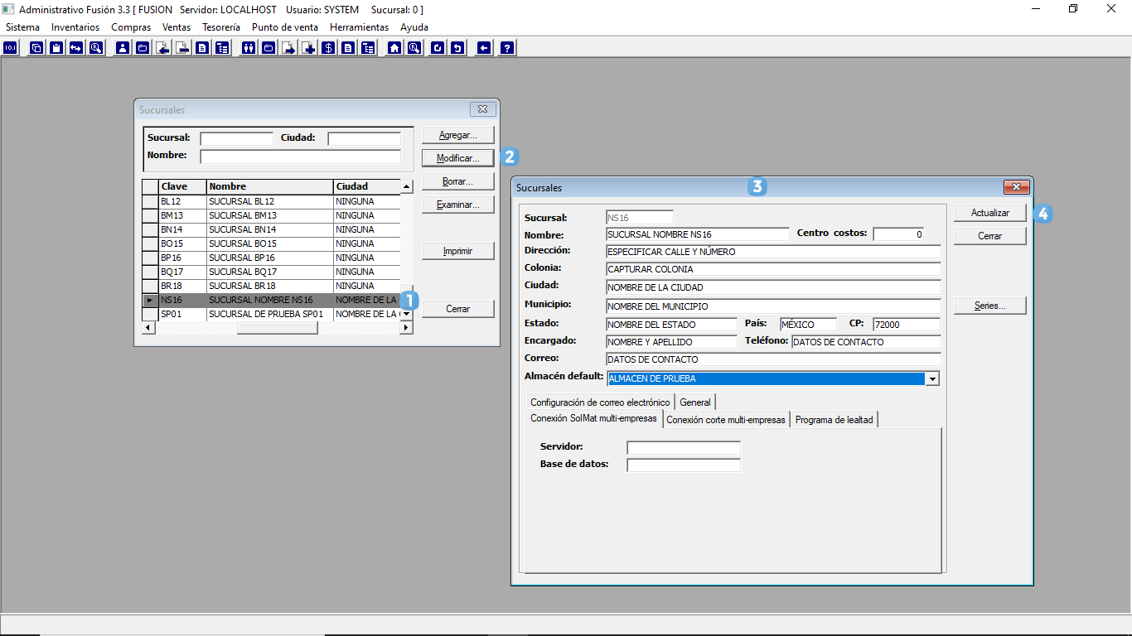Click the Actualizar button

pyautogui.click(x=990, y=213)
